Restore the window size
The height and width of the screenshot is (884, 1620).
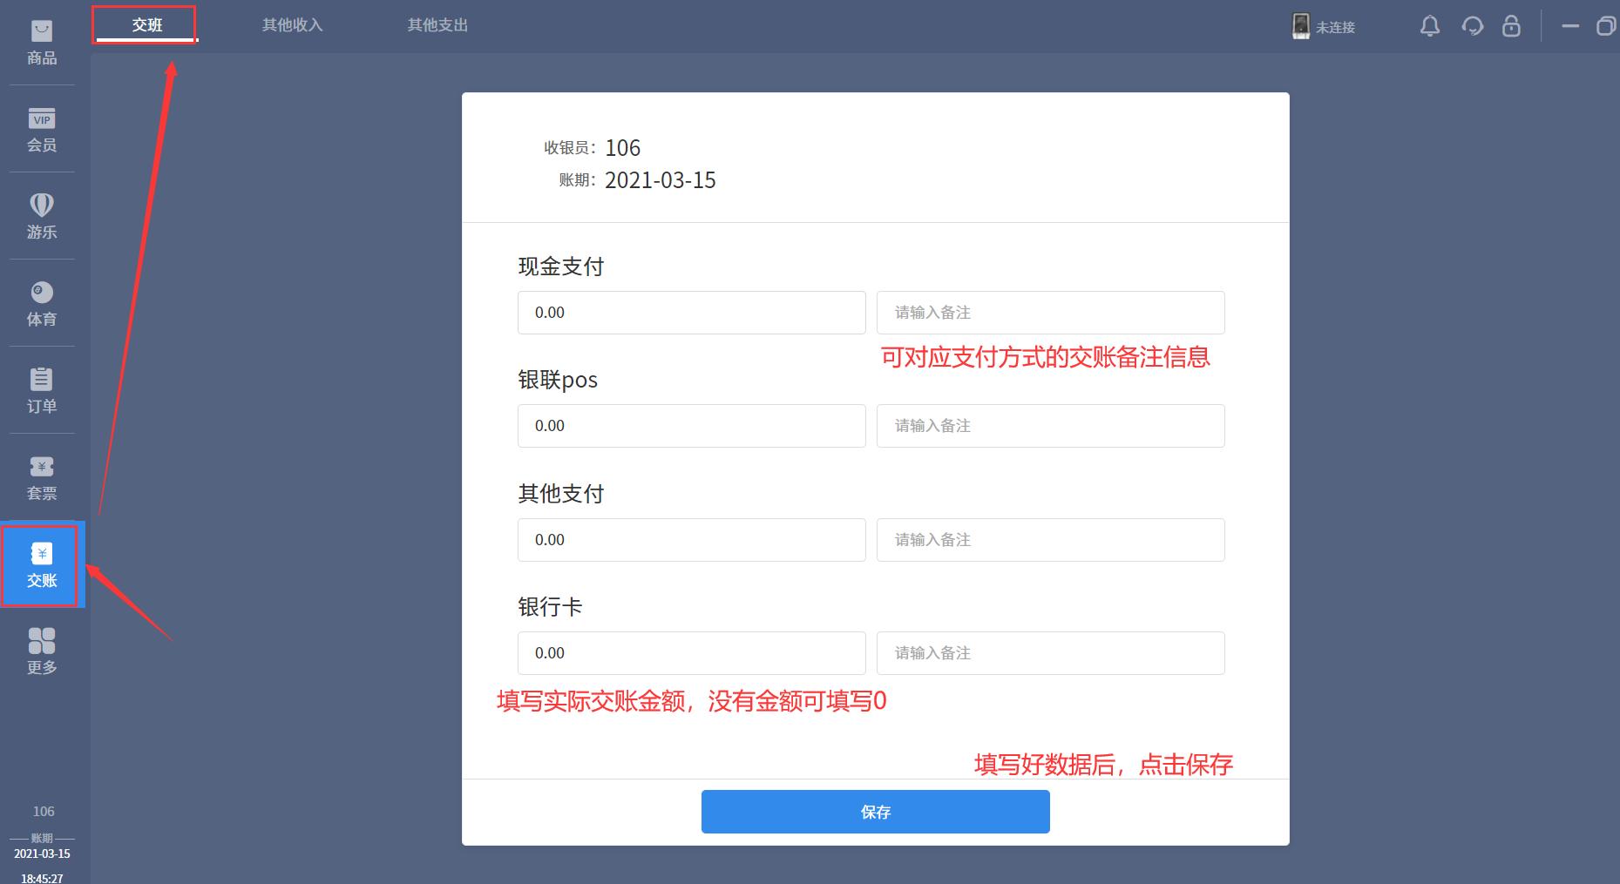point(1605,26)
